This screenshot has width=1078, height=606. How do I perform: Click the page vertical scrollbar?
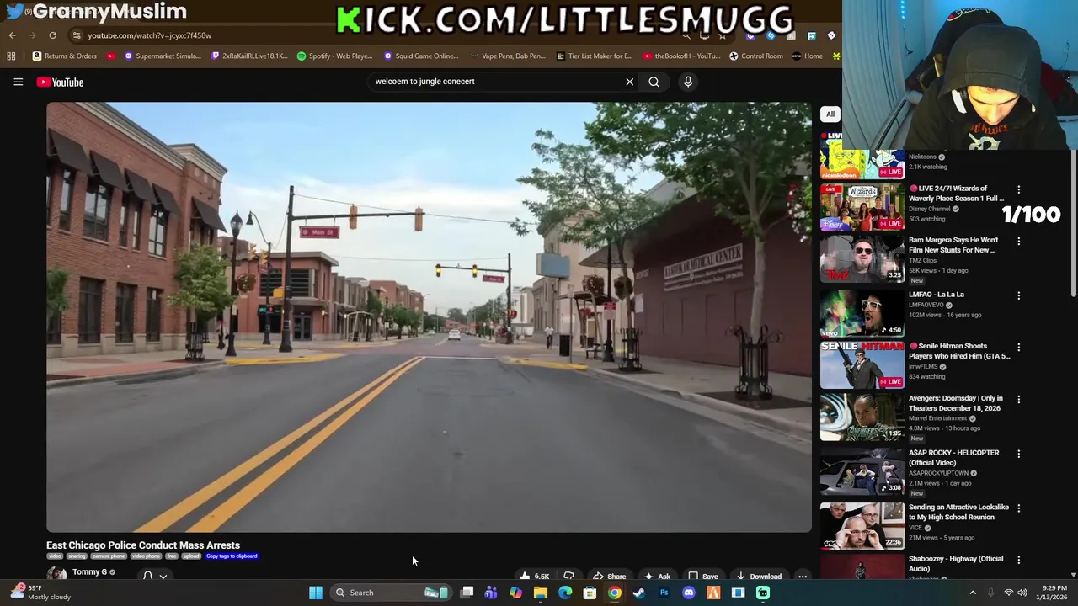pos(1074,223)
